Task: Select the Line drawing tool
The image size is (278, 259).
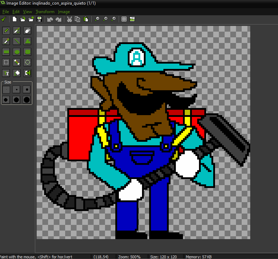Action: coord(17,41)
